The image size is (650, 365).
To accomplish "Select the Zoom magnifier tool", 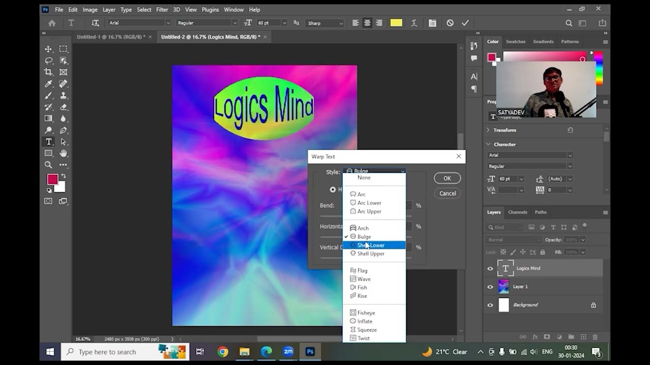I will pos(48,165).
